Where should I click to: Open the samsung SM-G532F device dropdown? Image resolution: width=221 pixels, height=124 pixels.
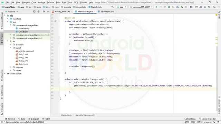(x=141, y=7)
